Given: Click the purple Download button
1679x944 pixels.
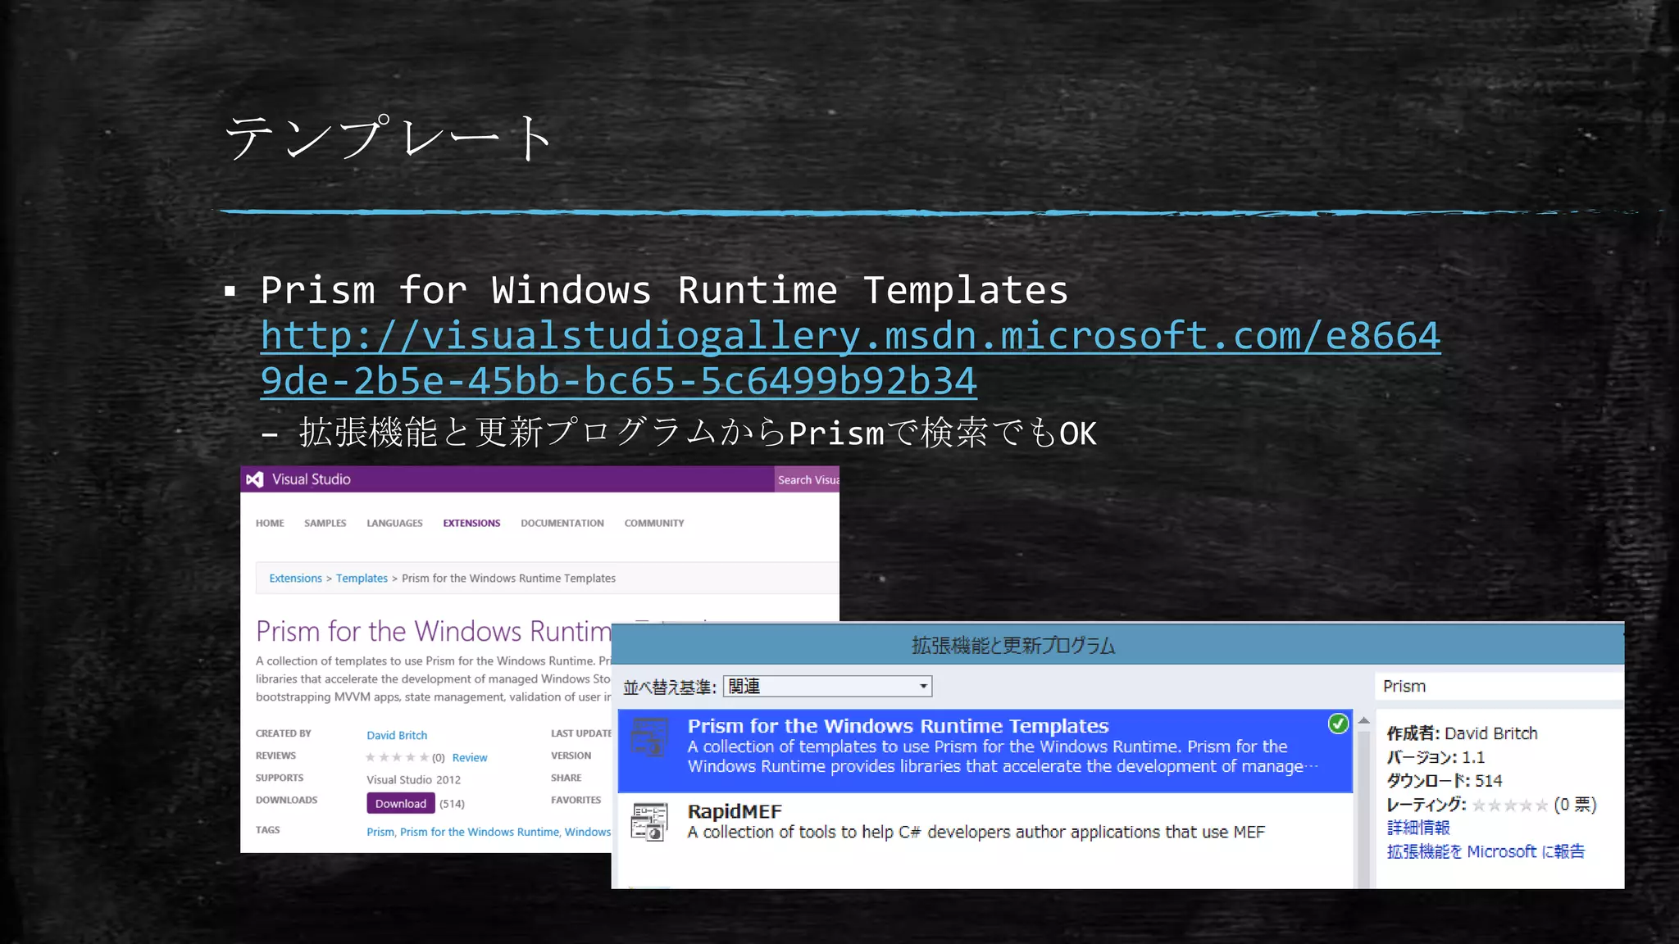Looking at the screenshot, I should click(x=400, y=803).
